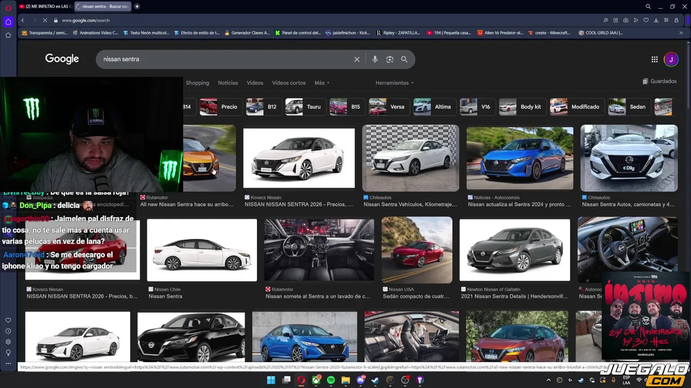Open the sidebar history clock icon
The height and width of the screenshot is (388, 691).
(x=8, y=331)
